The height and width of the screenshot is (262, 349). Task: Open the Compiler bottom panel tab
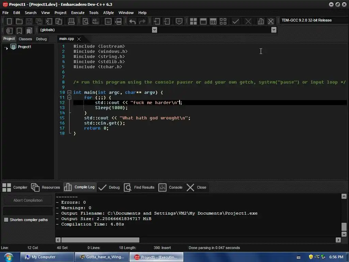[15, 187]
